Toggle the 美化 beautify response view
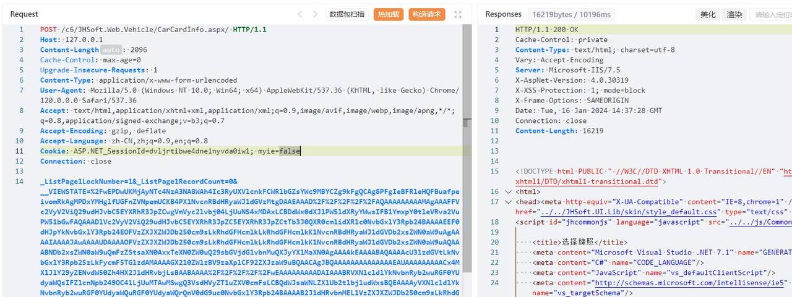The image size is (792, 297). [708, 14]
